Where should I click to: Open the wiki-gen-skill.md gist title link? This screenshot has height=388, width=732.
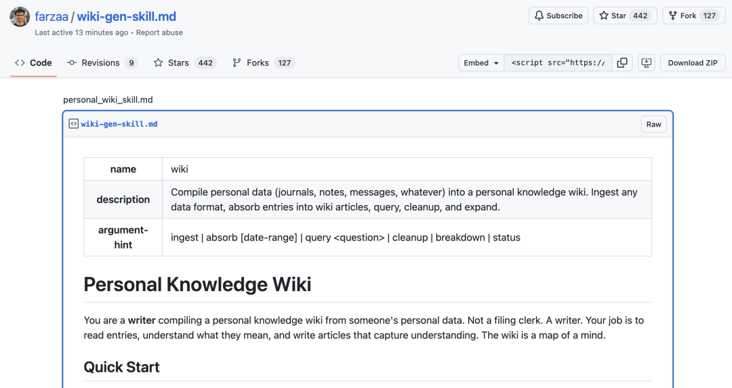[x=126, y=16]
